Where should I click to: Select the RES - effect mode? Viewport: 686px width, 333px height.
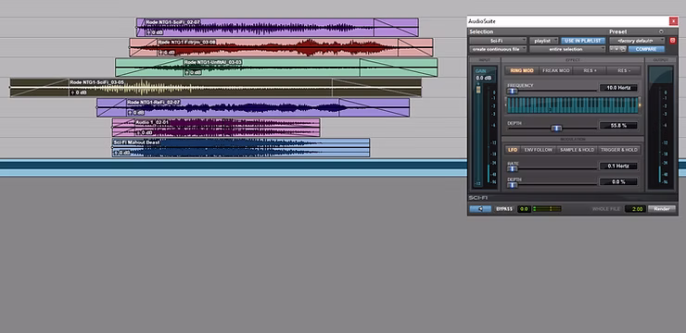coord(624,70)
